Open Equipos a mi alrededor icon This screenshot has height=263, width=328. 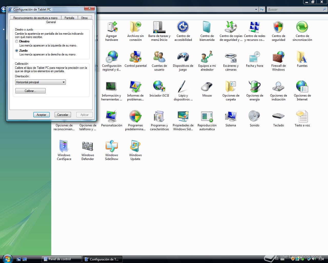point(207,57)
